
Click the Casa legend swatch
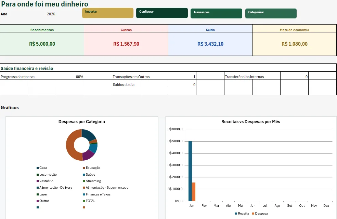click(38, 168)
